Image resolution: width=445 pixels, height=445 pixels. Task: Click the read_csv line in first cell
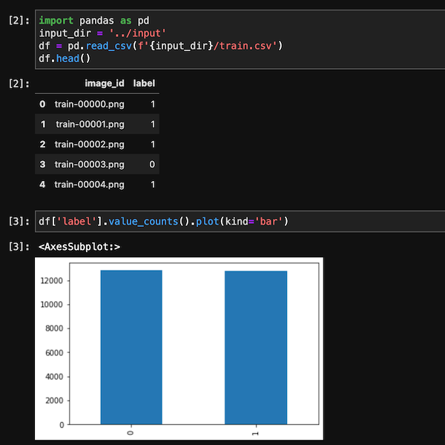click(161, 46)
